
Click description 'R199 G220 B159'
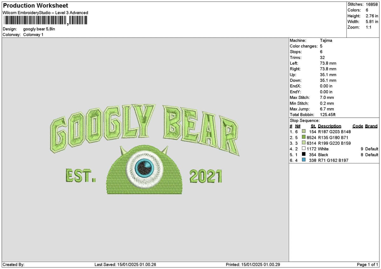click(334, 143)
